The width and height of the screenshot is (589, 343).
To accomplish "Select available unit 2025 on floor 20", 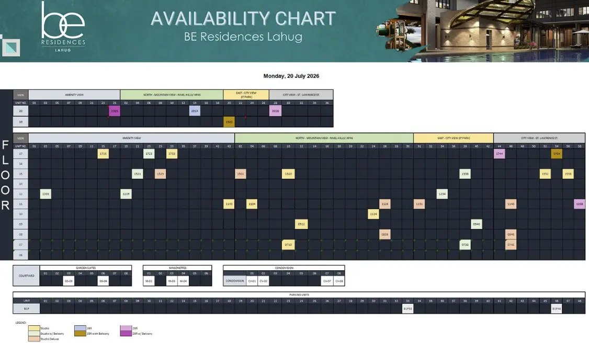I will 115,111.
